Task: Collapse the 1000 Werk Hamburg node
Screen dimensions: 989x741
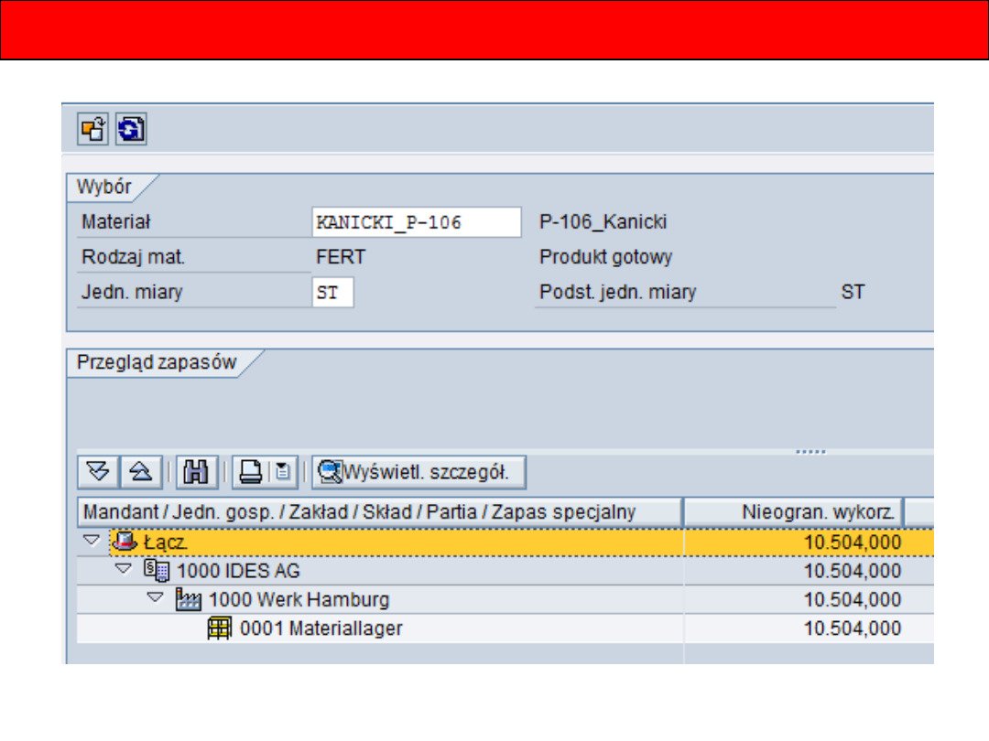Action: pos(156,599)
